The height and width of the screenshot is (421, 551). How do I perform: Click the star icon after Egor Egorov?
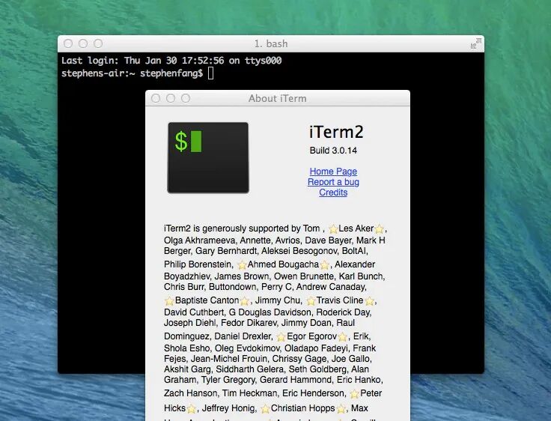[x=343, y=337]
